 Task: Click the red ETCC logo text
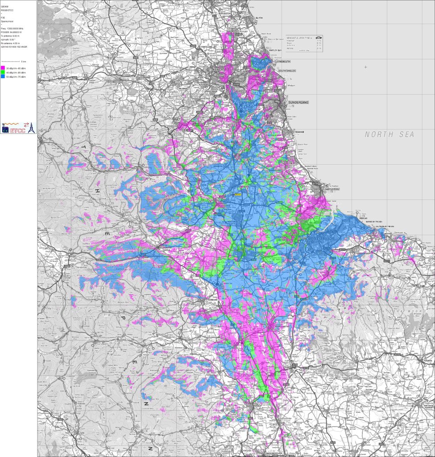[x=18, y=130]
